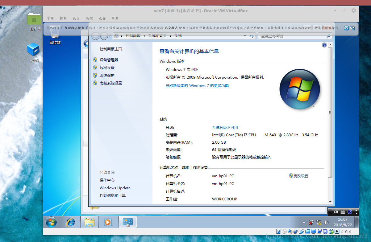This screenshot has height=242, width=371.
Task: Open the 管理 menu
Action: [50, 18]
